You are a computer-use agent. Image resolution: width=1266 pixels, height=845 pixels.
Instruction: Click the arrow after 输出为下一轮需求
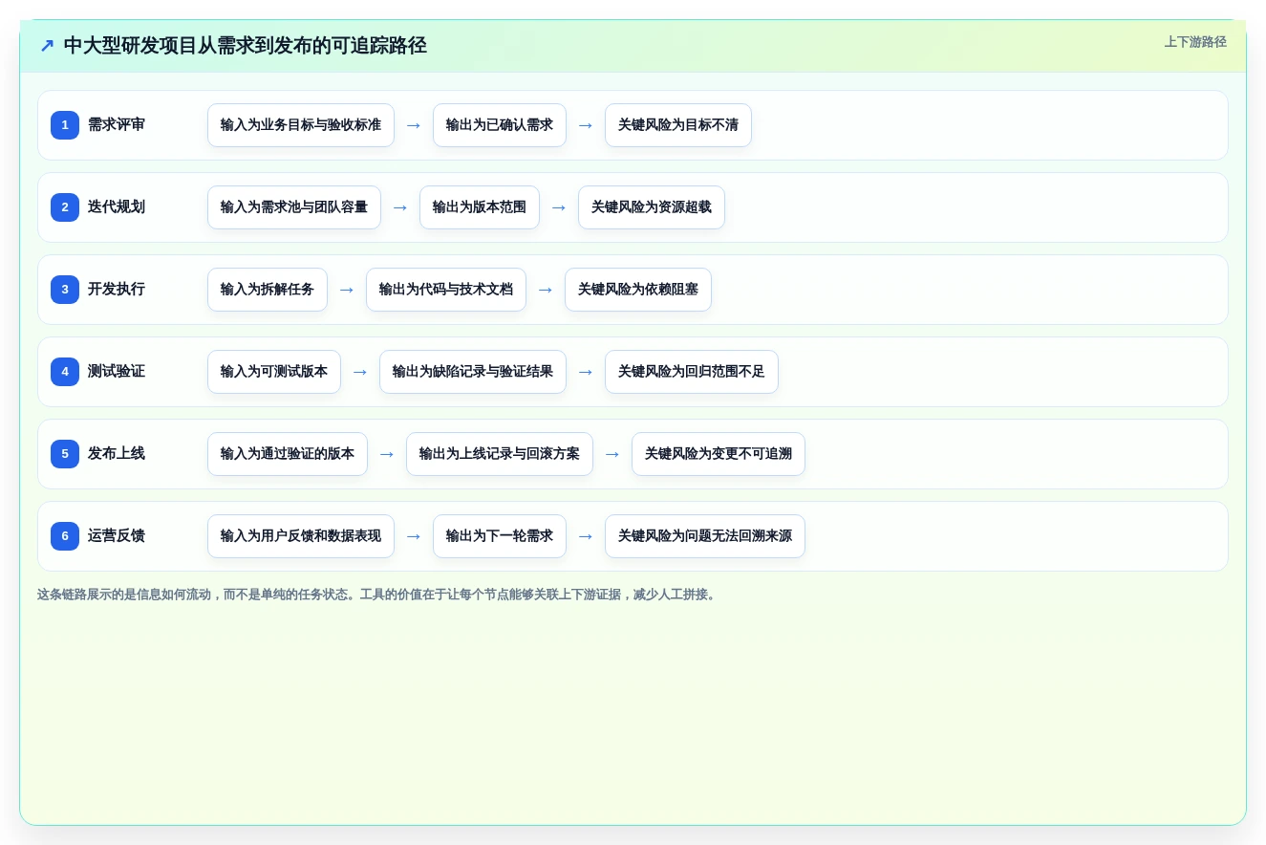[x=586, y=536]
